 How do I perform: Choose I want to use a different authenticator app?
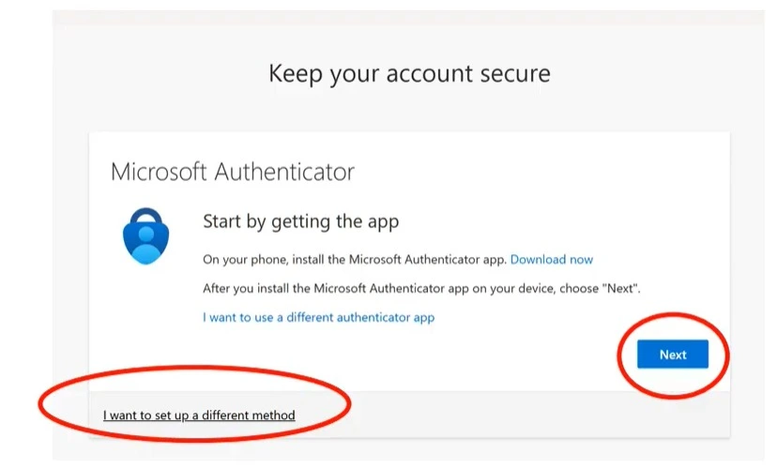(x=319, y=317)
